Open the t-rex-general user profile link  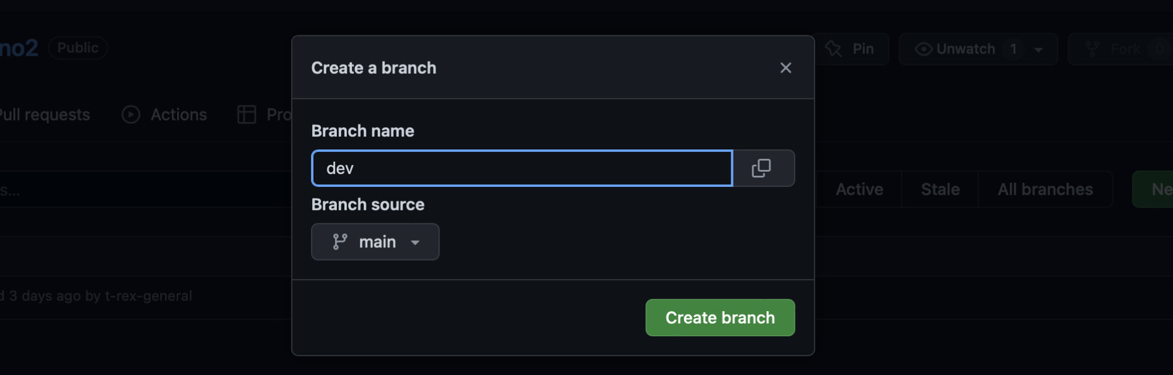coord(148,296)
